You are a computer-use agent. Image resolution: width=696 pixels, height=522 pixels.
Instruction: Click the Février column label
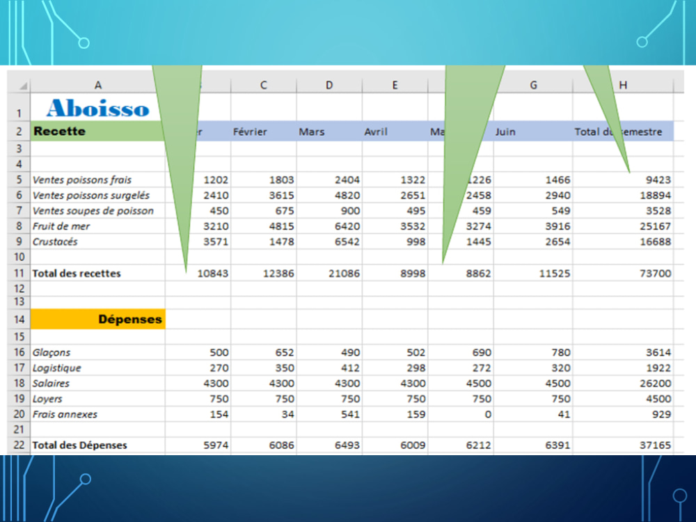click(x=250, y=132)
